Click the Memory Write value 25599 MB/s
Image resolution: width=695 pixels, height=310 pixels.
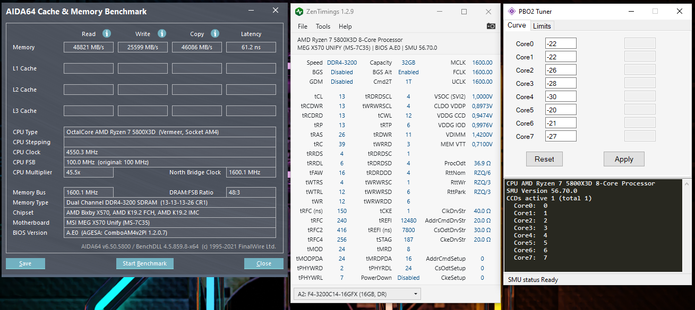coord(142,47)
